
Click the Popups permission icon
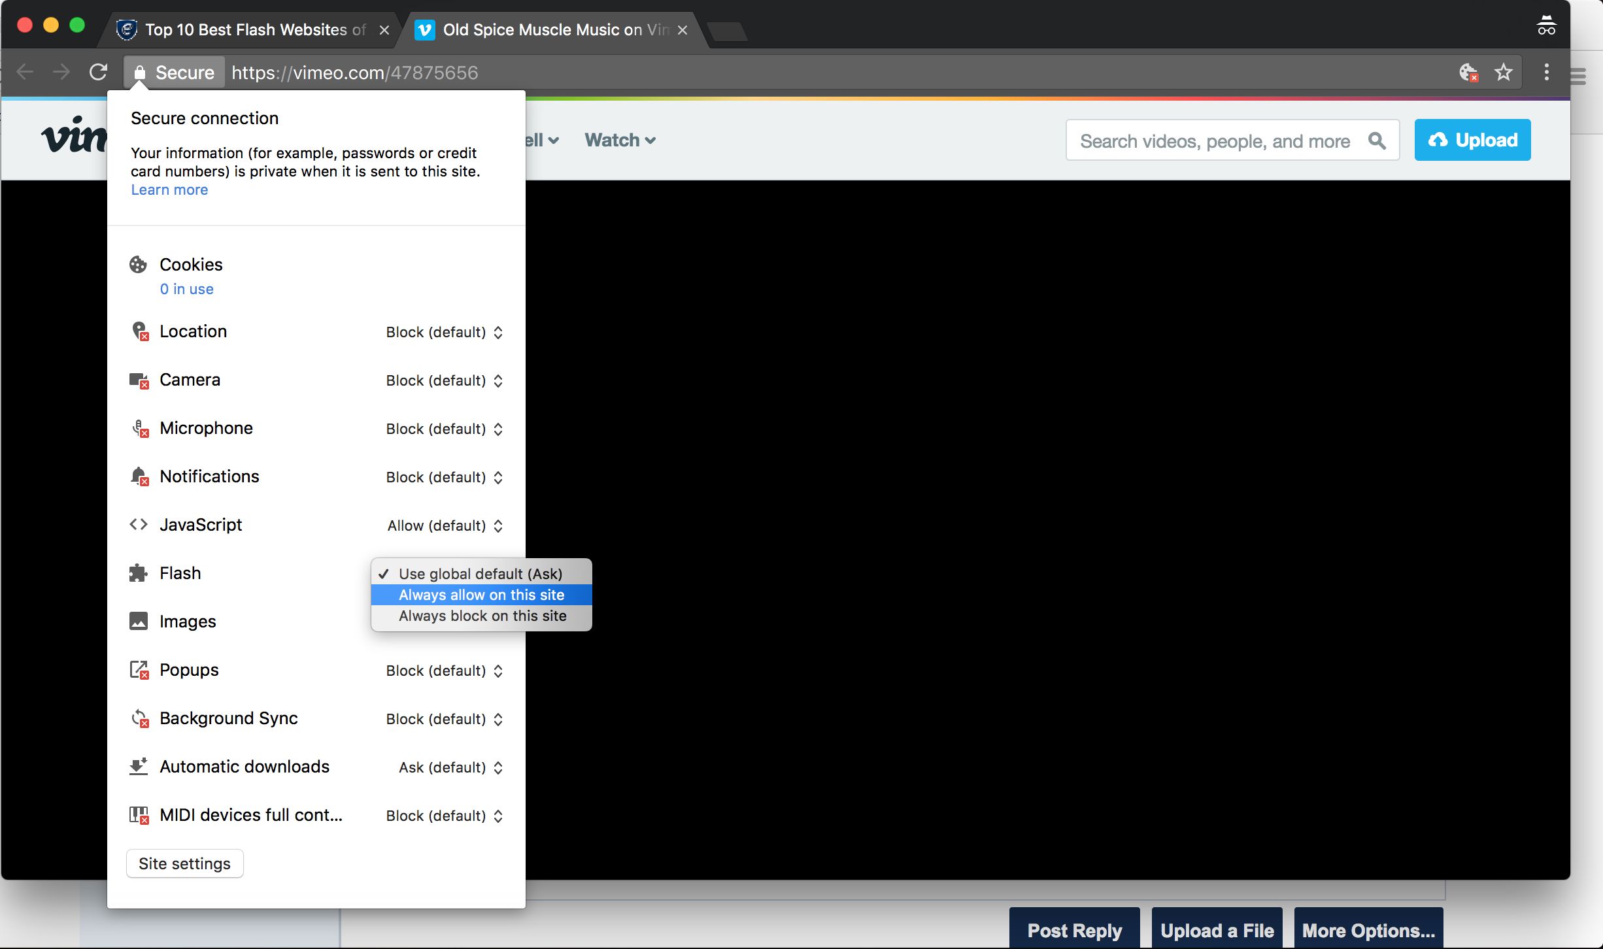pyautogui.click(x=139, y=670)
